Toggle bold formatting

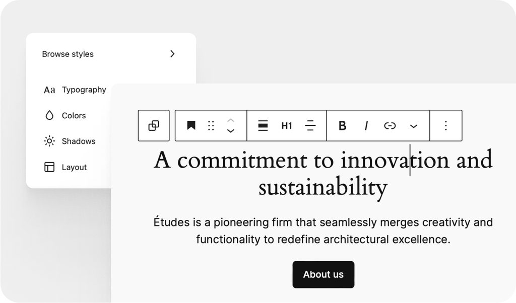point(342,126)
